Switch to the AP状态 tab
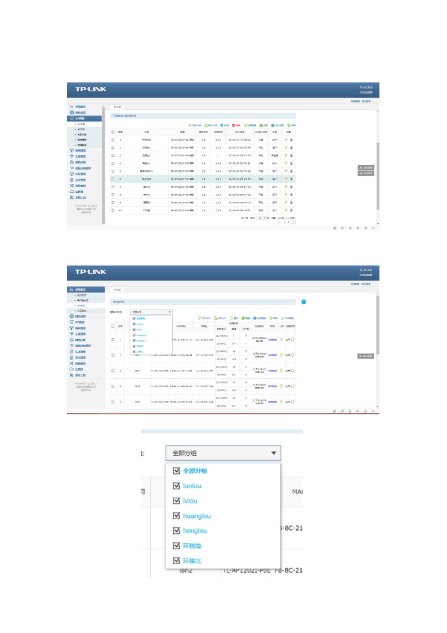 pyautogui.click(x=117, y=289)
